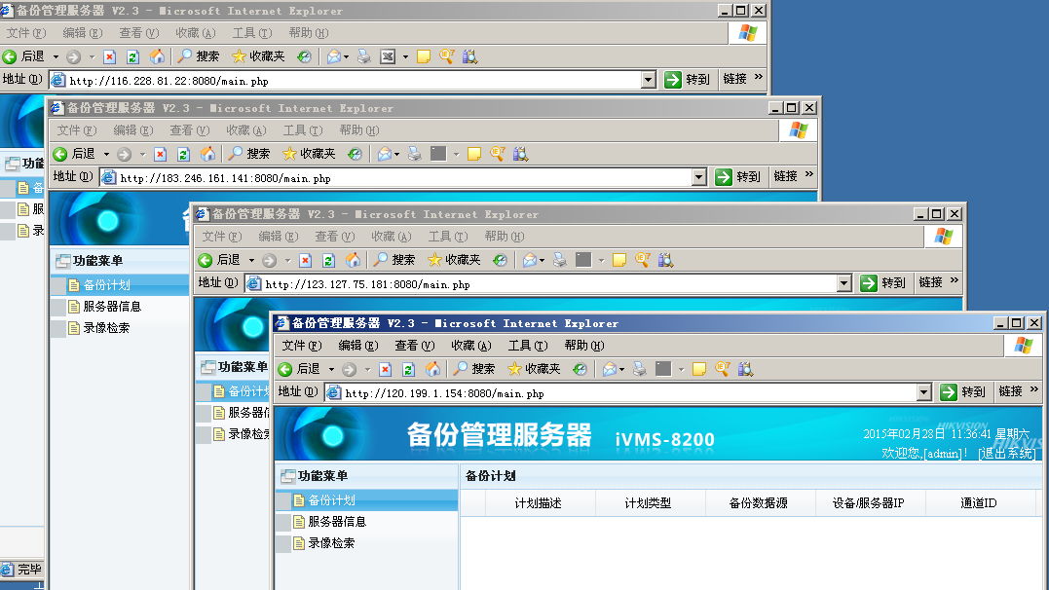Open Favorites in 120.199.1.154 window

[x=534, y=369]
